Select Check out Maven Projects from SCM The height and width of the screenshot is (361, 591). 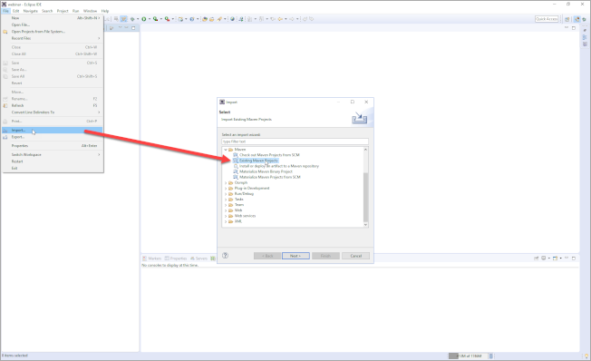pyautogui.click(x=269, y=155)
